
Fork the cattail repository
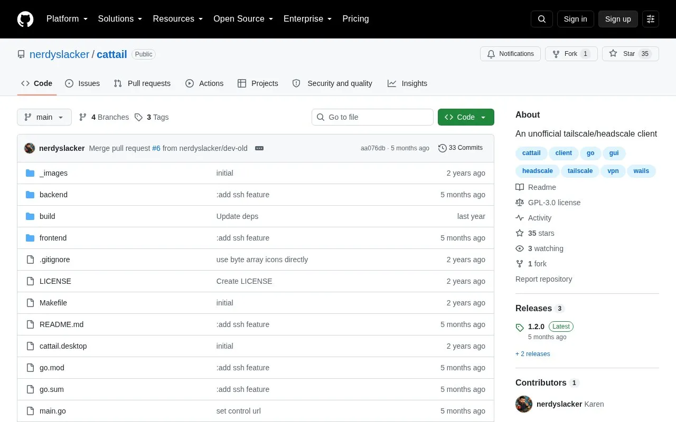click(571, 54)
